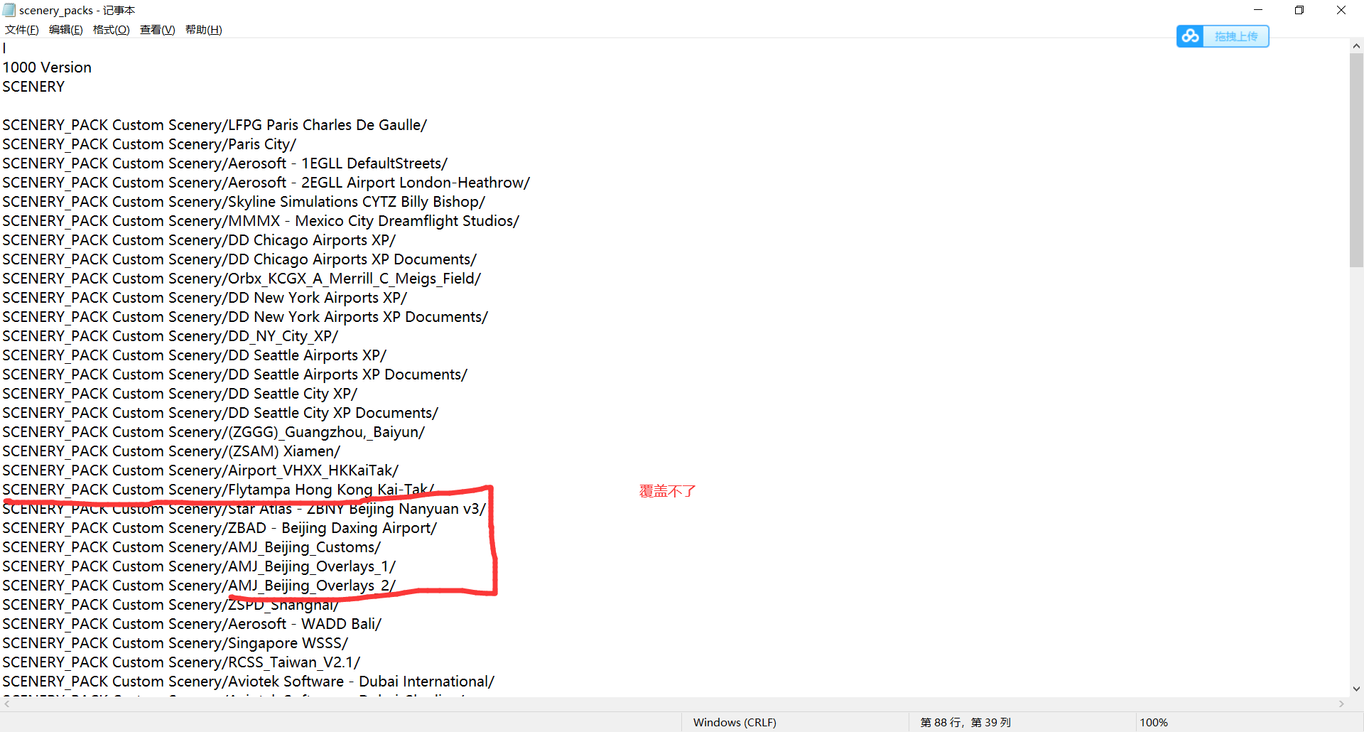Click the 拖拽上传 upload button
This screenshot has height=732, width=1364.
(x=1236, y=36)
